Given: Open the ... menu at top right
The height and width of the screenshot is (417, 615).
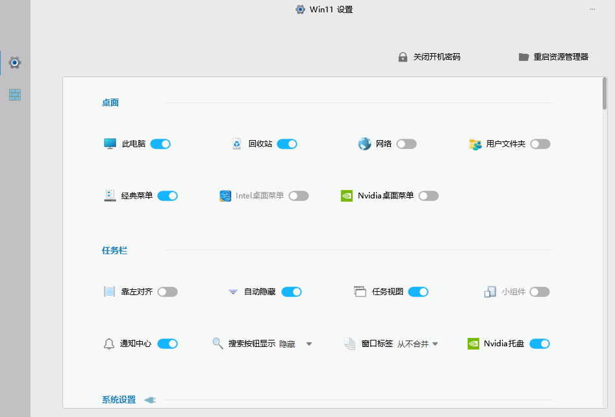Looking at the screenshot, I should [x=592, y=9].
